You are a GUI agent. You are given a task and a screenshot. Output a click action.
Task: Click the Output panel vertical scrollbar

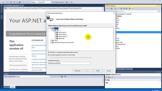(103, 81)
